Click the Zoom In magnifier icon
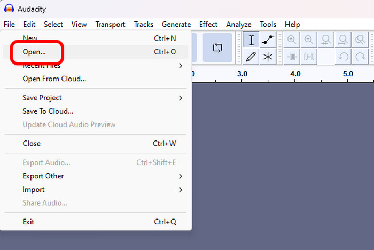Screen dimensions: 374x250 tap(292, 40)
